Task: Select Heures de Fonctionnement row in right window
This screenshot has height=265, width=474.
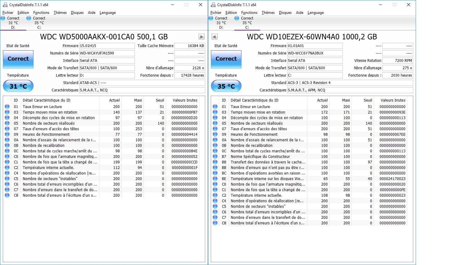Action: 309,135
